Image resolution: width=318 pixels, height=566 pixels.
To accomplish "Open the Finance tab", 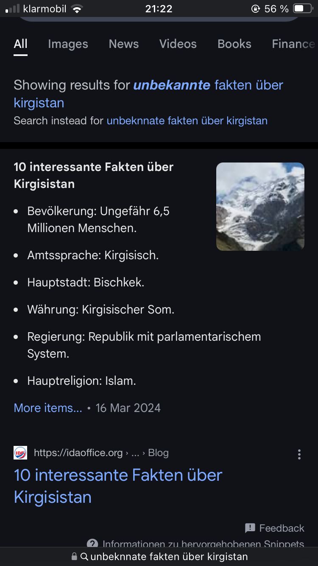I will [x=293, y=44].
